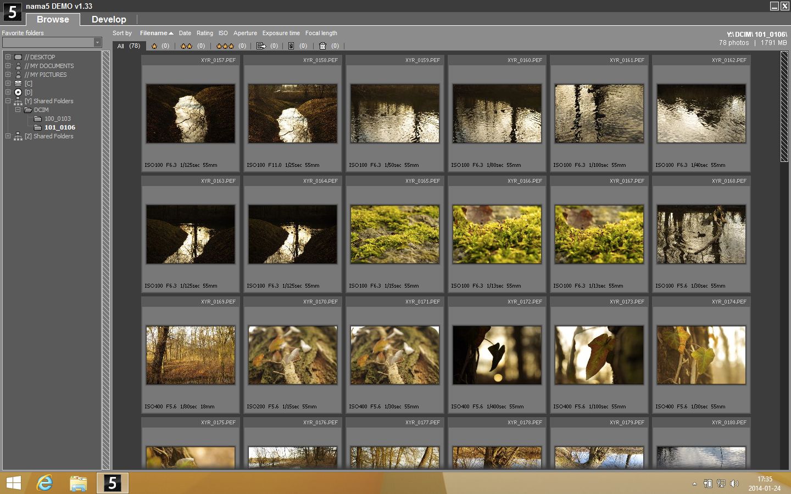Open the network tray icon
Image resolution: width=791 pixels, height=494 pixels.
pyautogui.click(x=721, y=484)
